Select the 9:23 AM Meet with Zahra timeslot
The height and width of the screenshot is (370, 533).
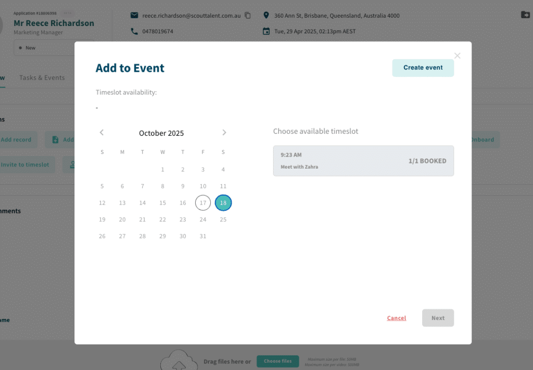tap(363, 161)
